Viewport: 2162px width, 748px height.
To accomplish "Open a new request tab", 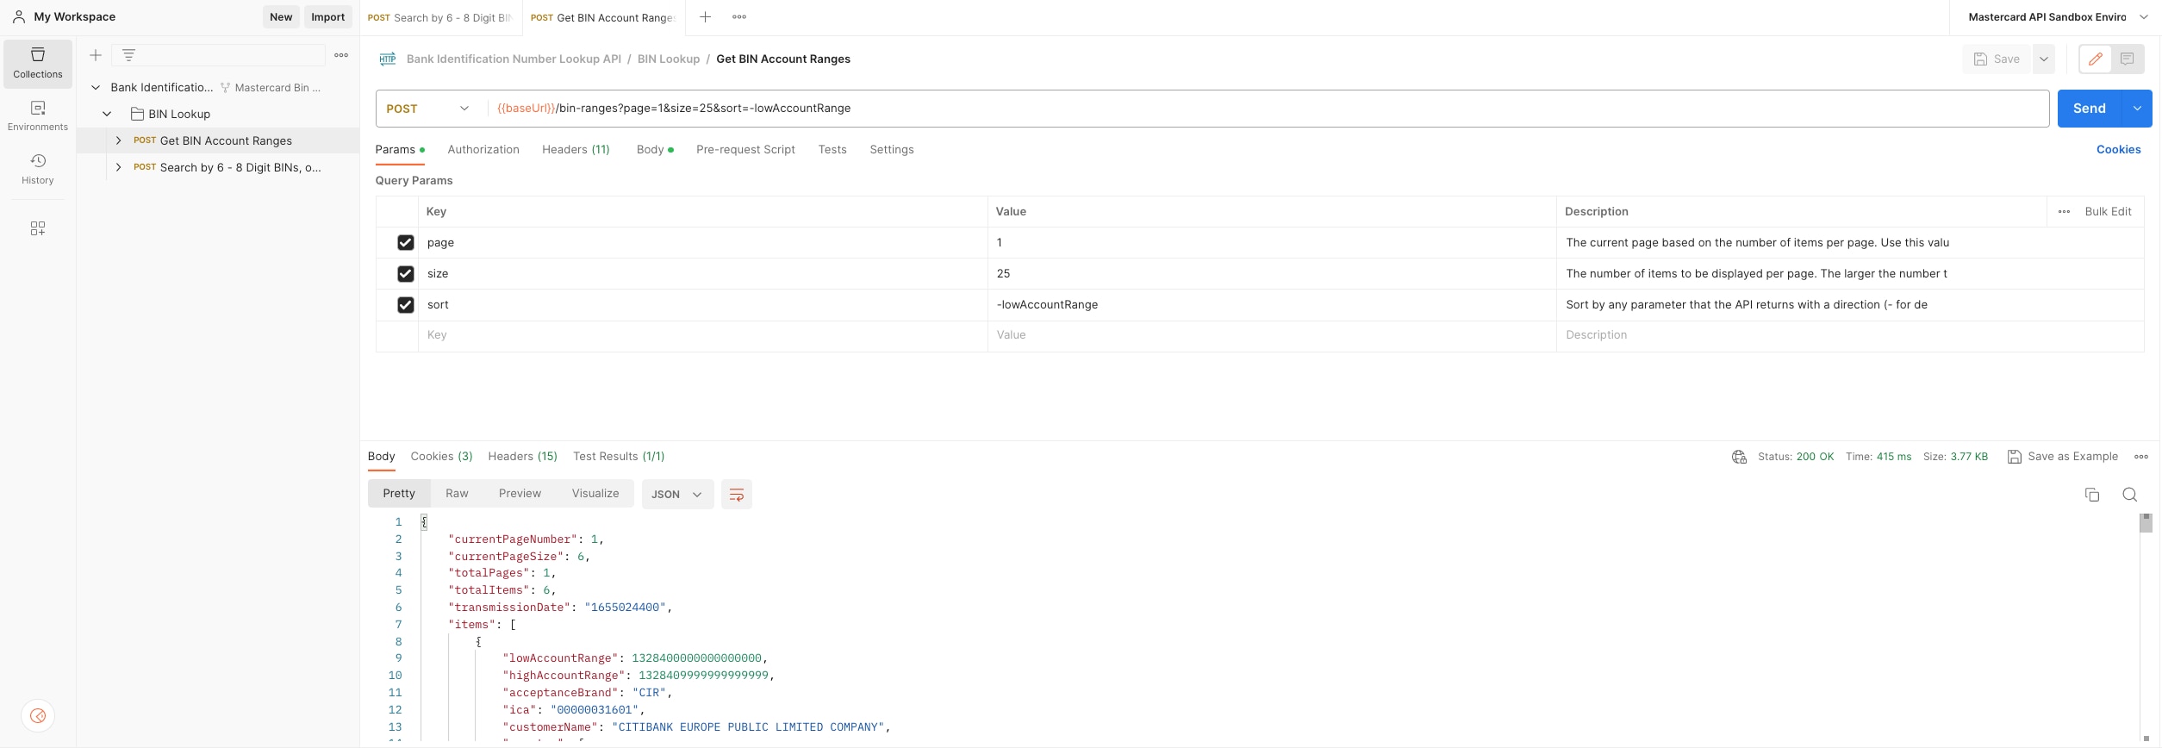I will tap(705, 17).
